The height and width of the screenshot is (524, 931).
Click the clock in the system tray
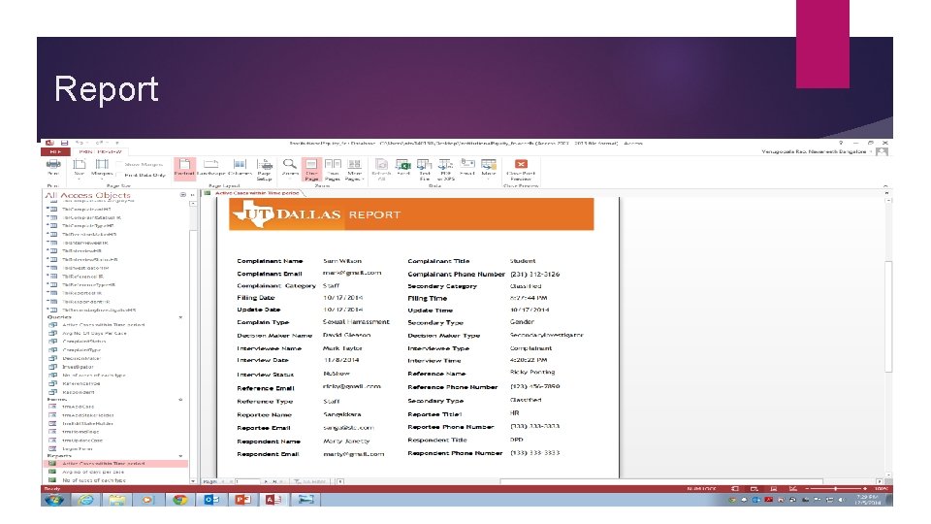point(867,500)
